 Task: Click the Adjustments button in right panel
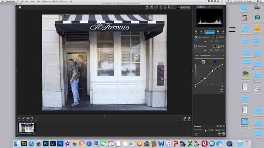(x=210, y=32)
